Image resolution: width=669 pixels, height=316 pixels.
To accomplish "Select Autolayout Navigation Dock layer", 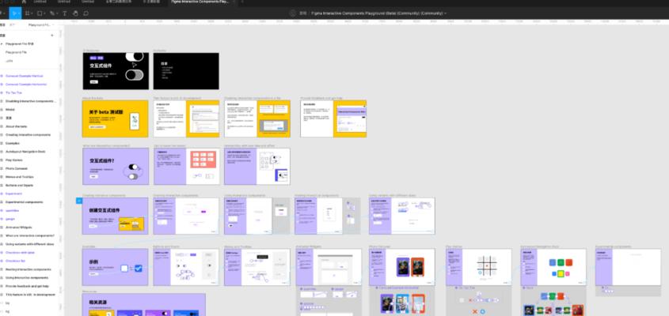I will 25,152.
